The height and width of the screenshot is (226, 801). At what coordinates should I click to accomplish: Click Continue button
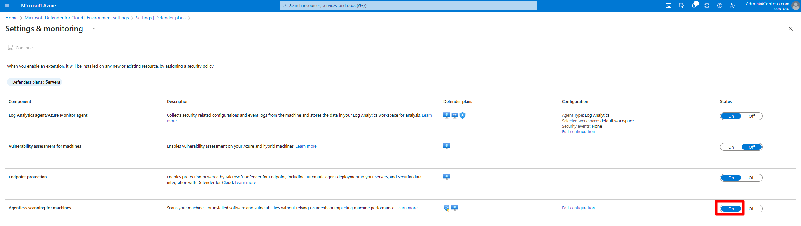coord(20,48)
